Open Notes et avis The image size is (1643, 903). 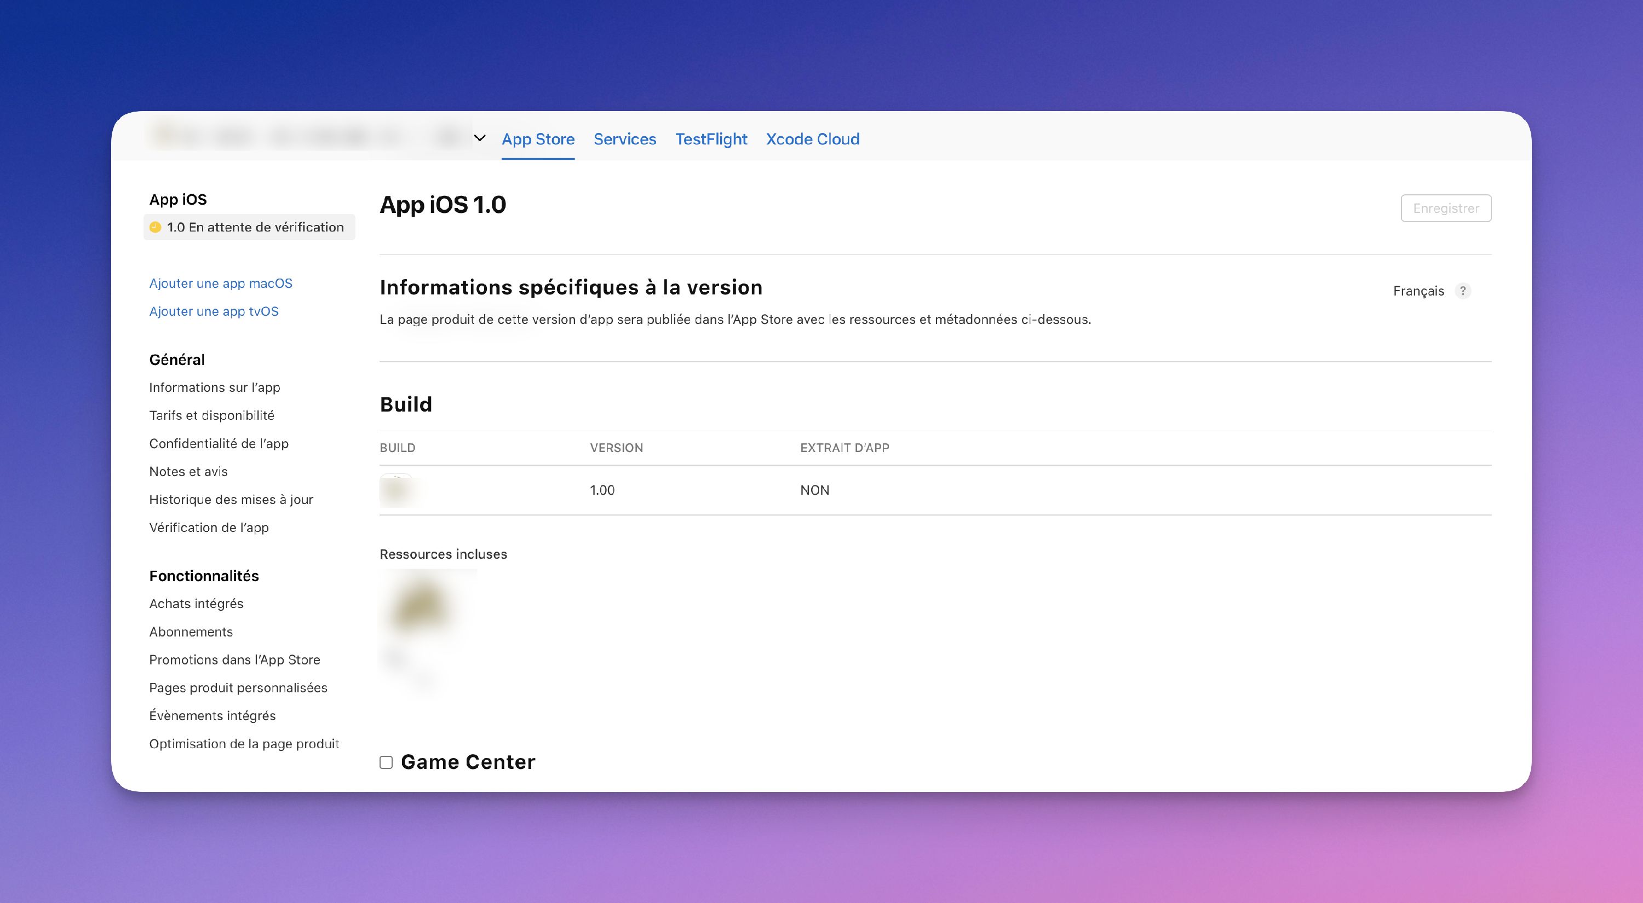[188, 471]
